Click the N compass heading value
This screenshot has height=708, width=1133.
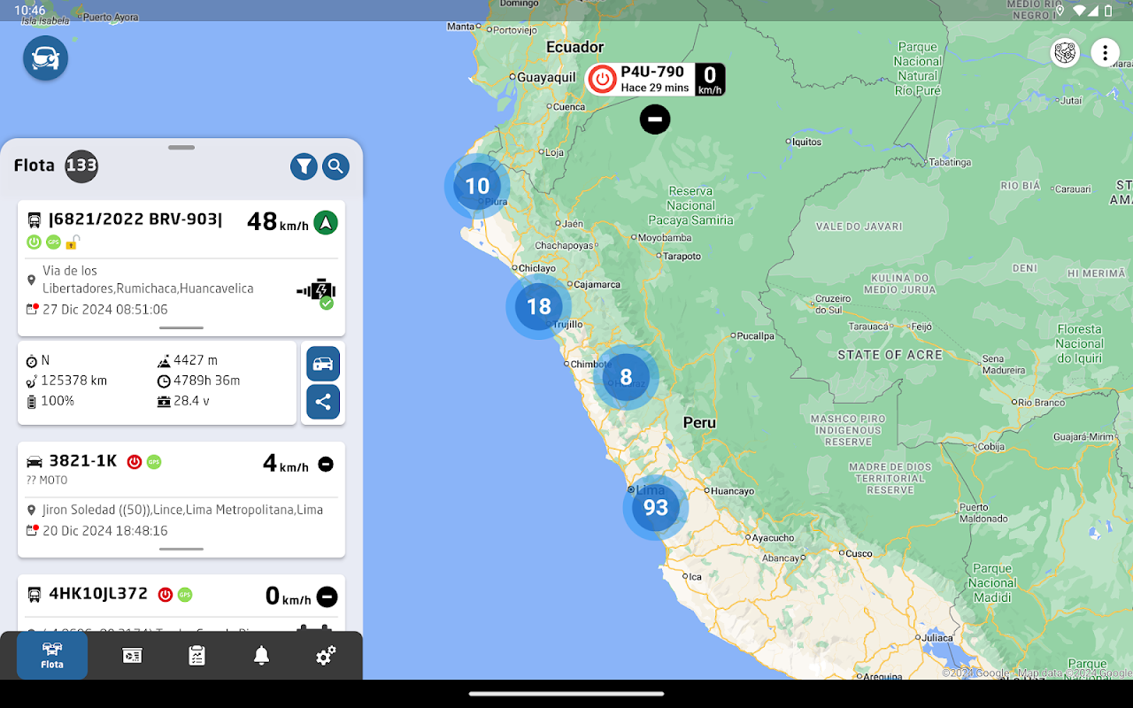[45, 360]
